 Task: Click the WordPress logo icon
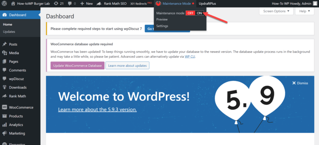coord(4,4)
